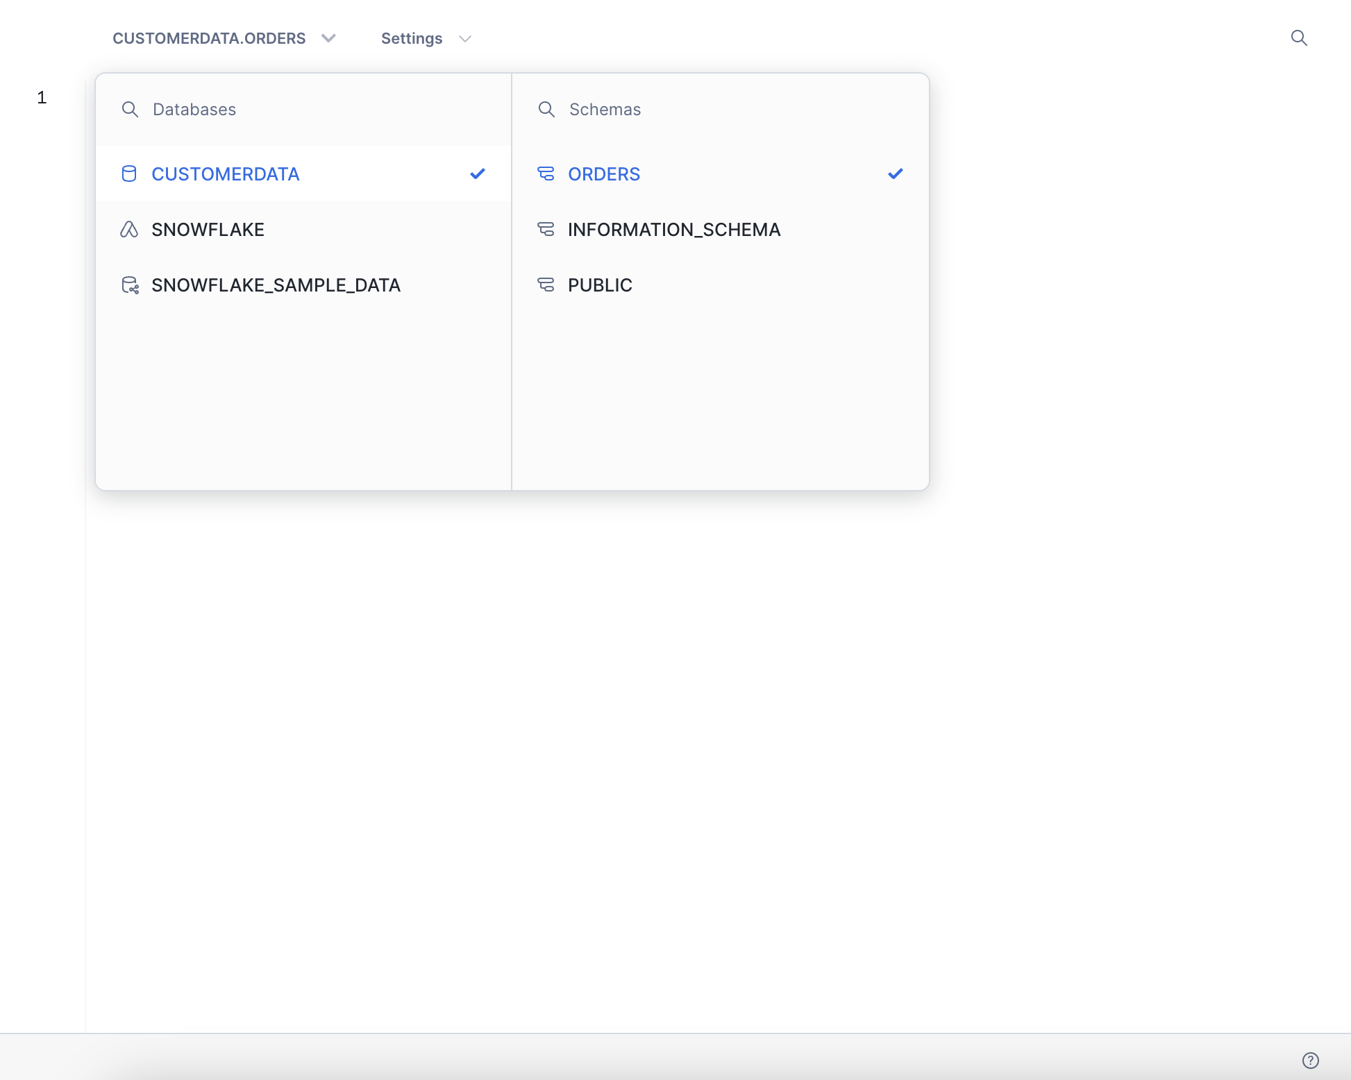1351x1080 pixels.
Task: Select the PUBLIC schema
Action: pyautogui.click(x=721, y=285)
